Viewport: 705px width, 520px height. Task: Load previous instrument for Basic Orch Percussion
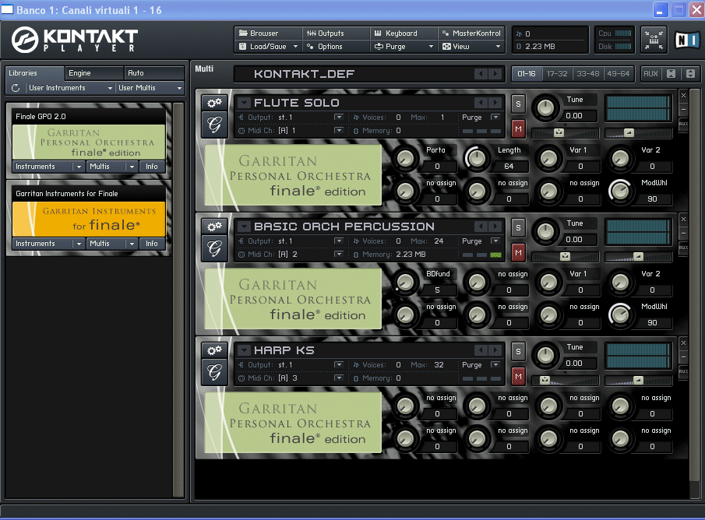tap(481, 227)
